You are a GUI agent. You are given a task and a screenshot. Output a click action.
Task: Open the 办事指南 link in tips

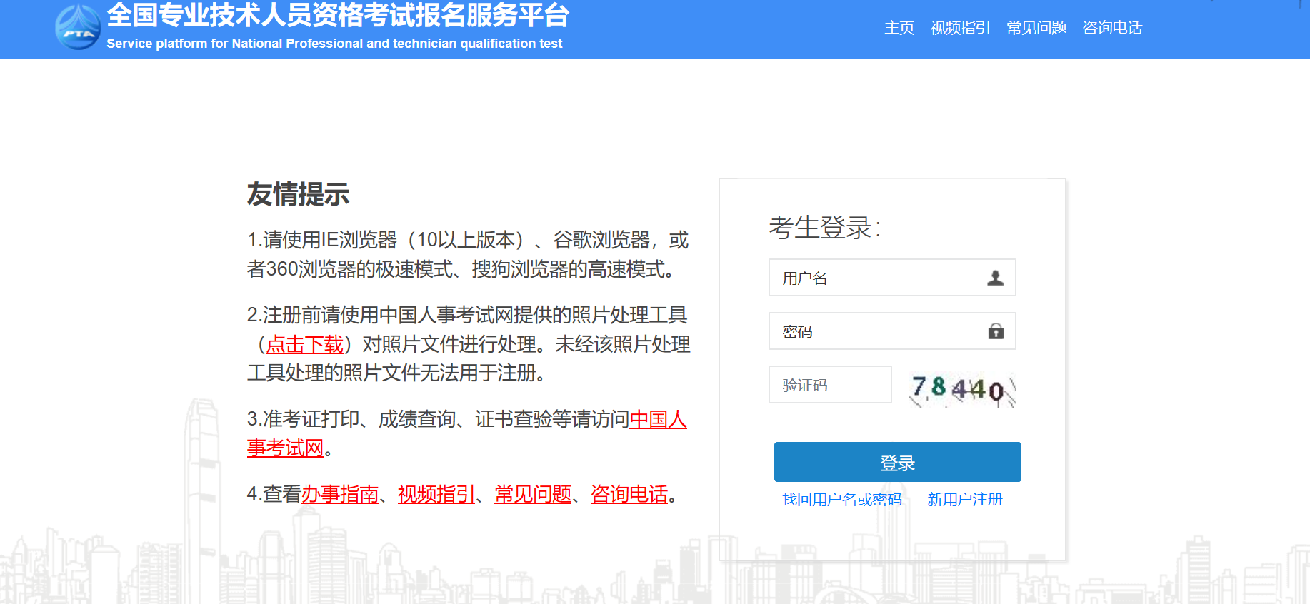pyautogui.click(x=340, y=494)
